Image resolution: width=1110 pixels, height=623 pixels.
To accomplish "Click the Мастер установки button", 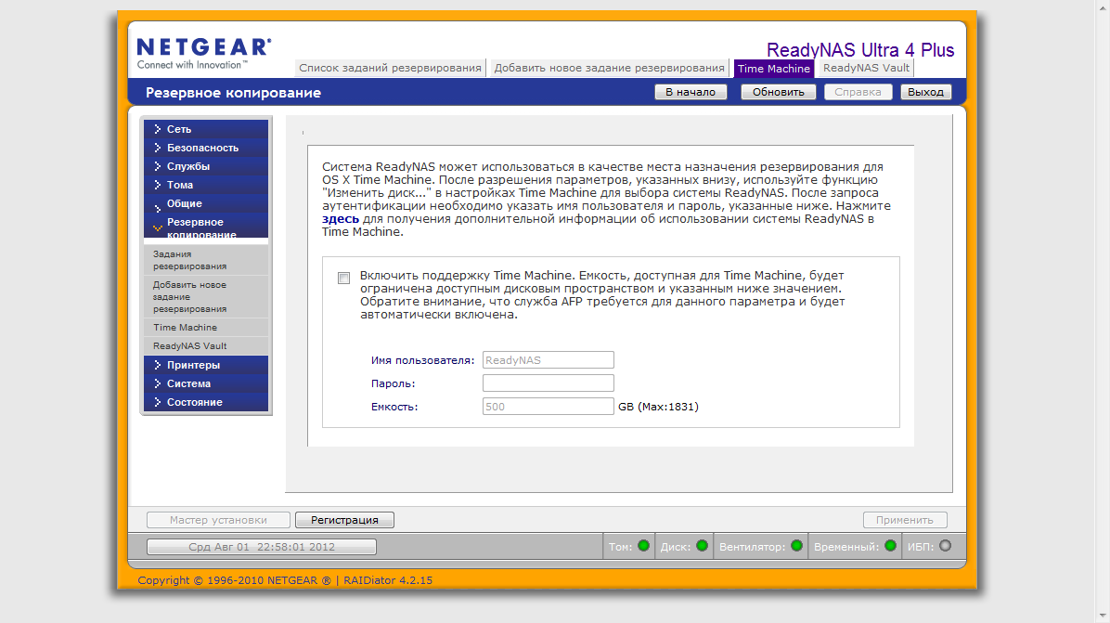I will pos(218,520).
